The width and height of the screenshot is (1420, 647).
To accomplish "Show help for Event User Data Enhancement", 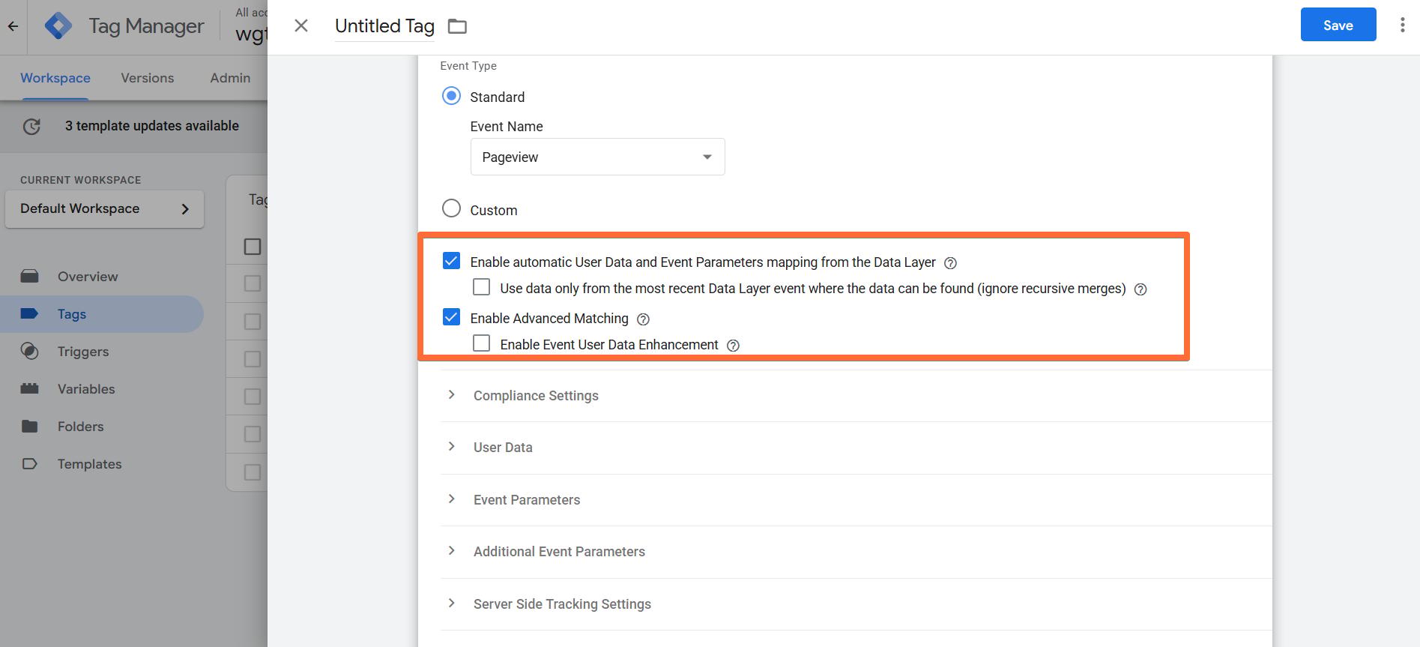I will pyautogui.click(x=733, y=346).
